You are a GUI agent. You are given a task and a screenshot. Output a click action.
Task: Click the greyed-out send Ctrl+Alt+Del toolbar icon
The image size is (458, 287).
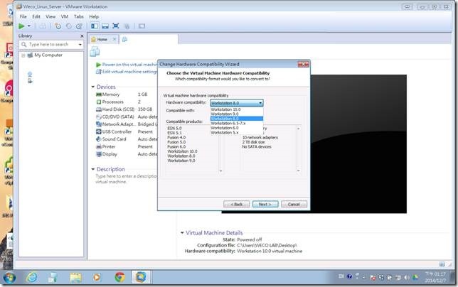[43, 26]
